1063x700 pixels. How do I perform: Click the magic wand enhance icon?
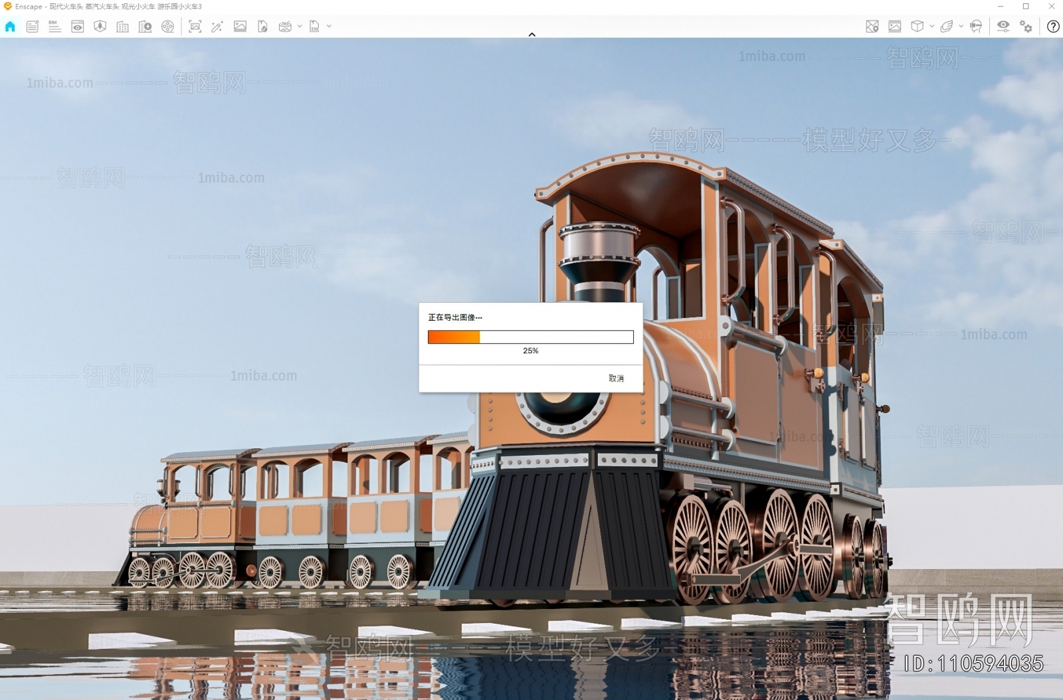tap(217, 27)
